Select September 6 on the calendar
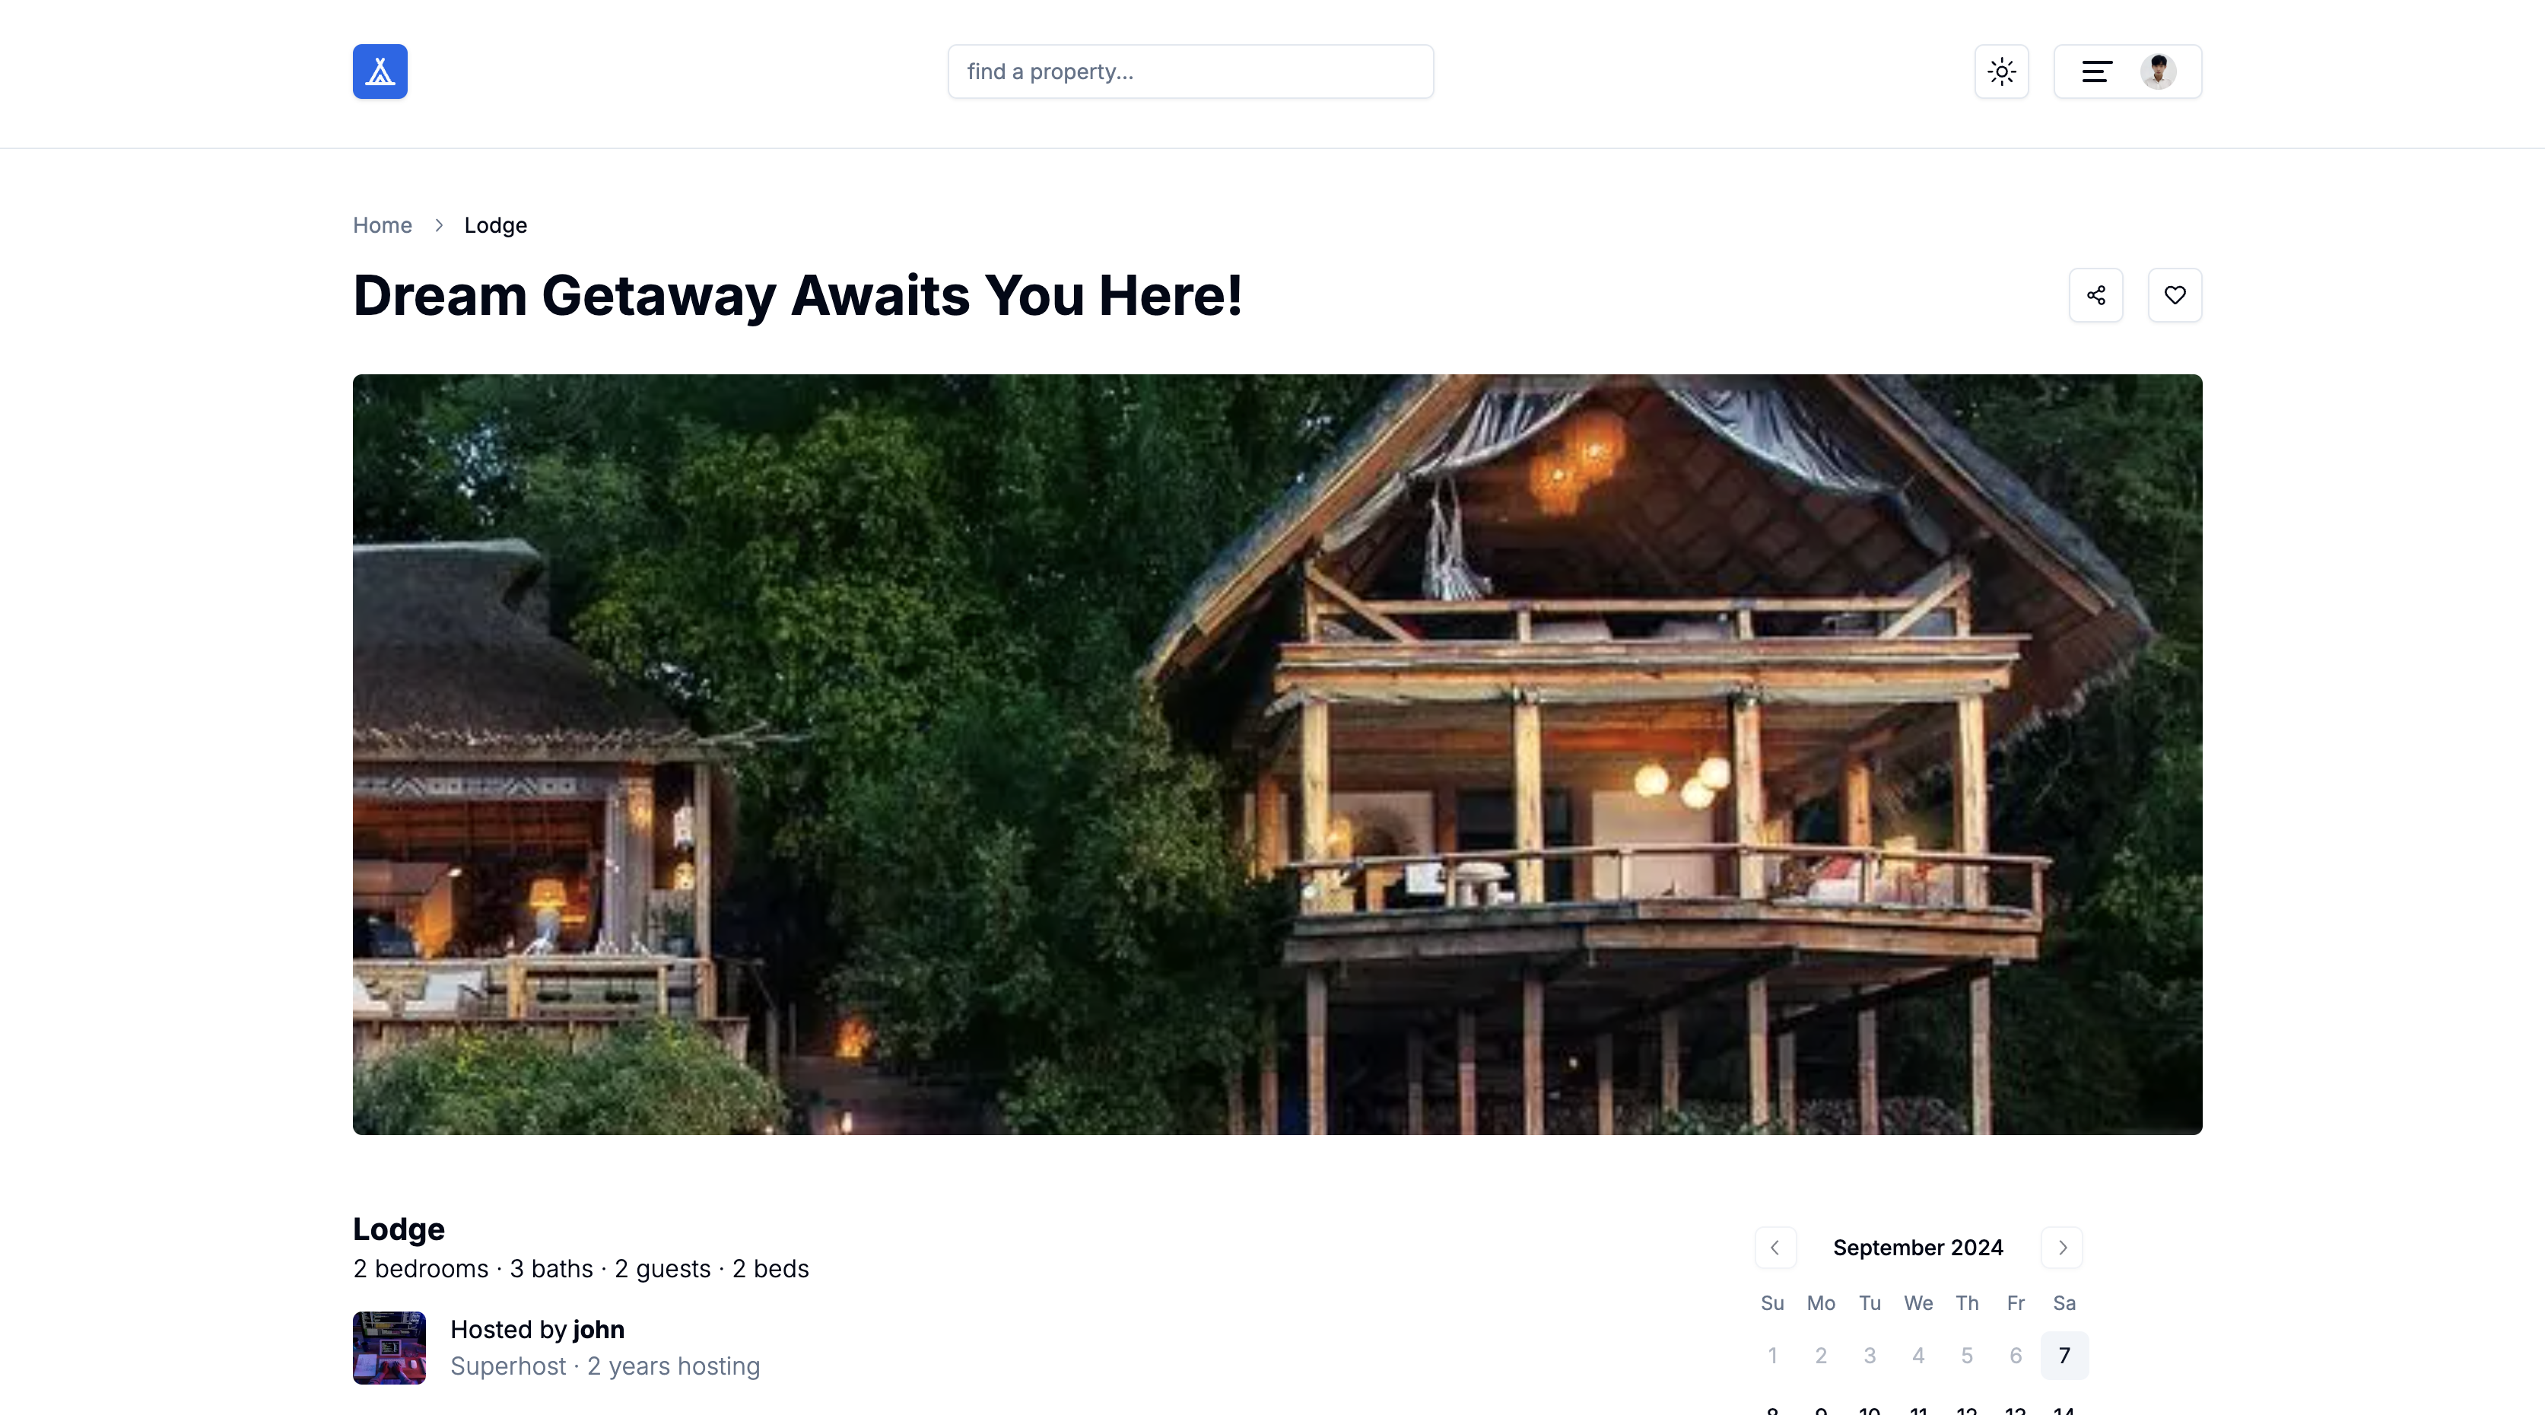Image resolution: width=2545 pixels, height=1415 pixels. 2016,1355
